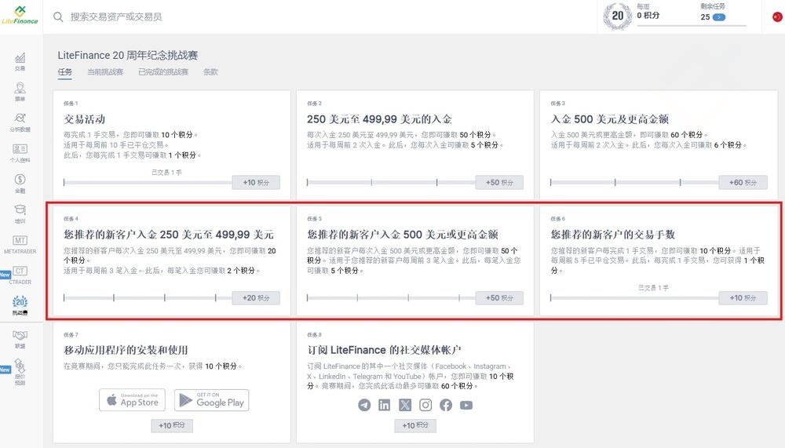Click task 6 交易手数 progress bar
Screen dimensions: 785x448
(x=634, y=298)
